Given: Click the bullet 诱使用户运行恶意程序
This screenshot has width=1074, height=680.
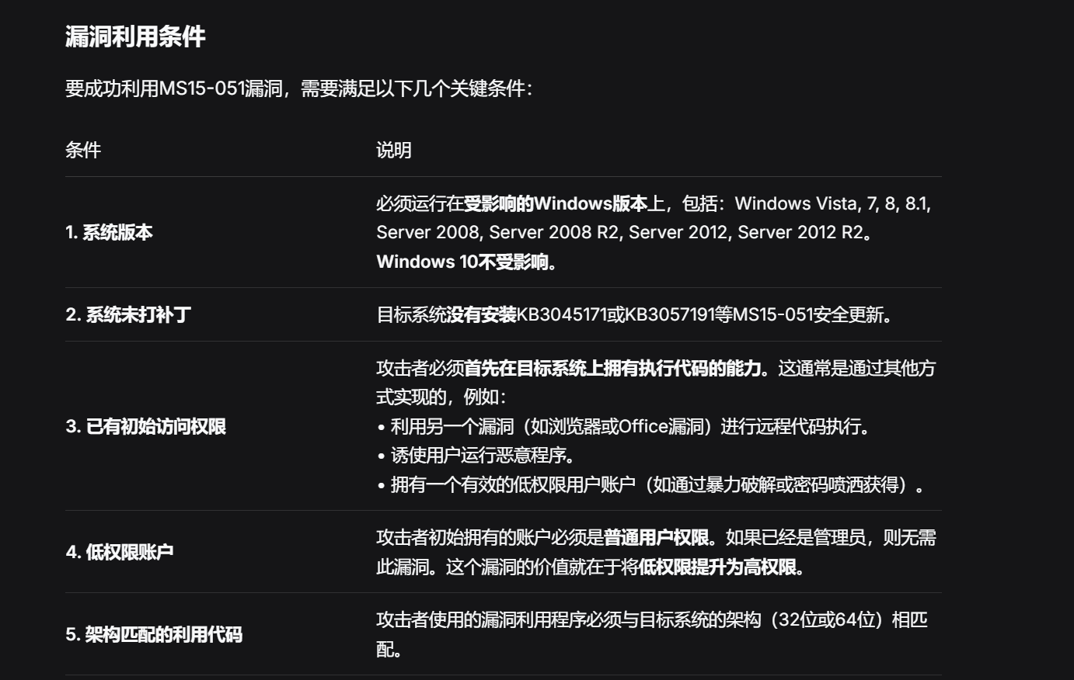Looking at the screenshot, I should [x=476, y=456].
